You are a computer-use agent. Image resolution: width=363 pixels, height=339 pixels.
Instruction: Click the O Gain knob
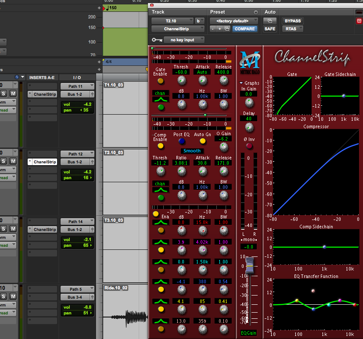pos(224,147)
